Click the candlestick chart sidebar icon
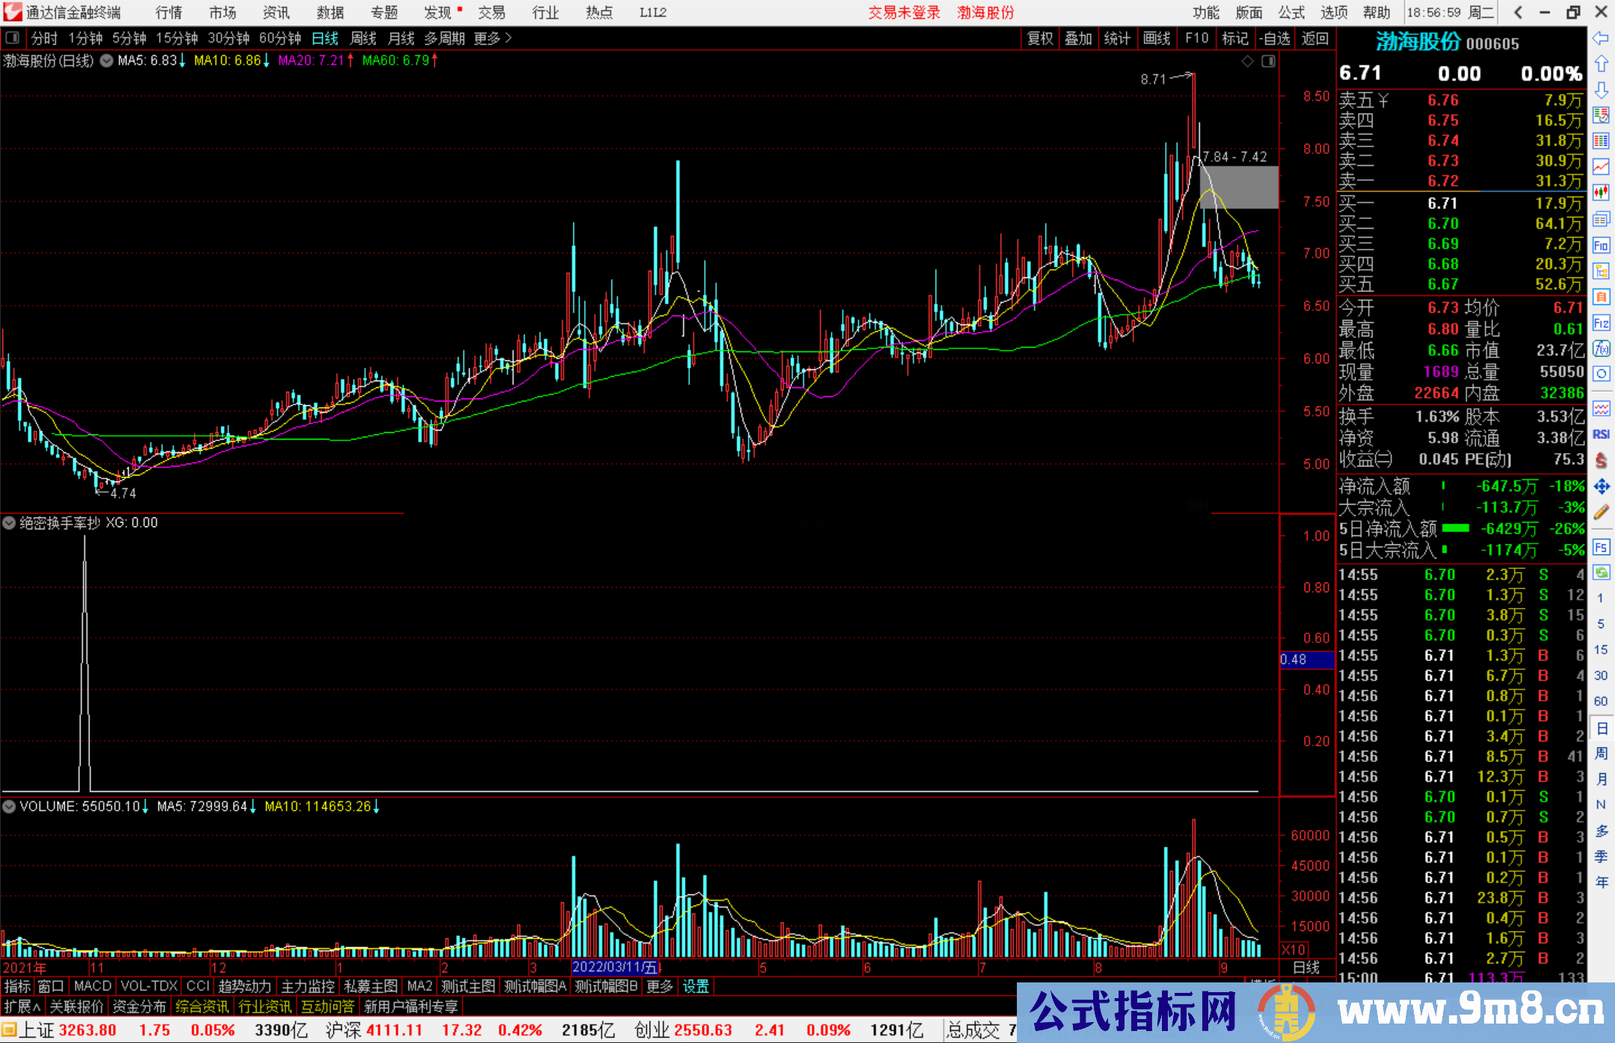This screenshot has width=1615, height=1043. click(1601, 192)
